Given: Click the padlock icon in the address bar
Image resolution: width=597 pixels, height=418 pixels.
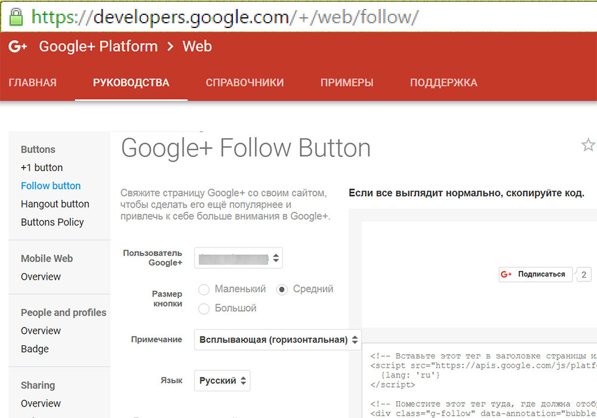Looking at the screenshot, I should tap(15, 16).
